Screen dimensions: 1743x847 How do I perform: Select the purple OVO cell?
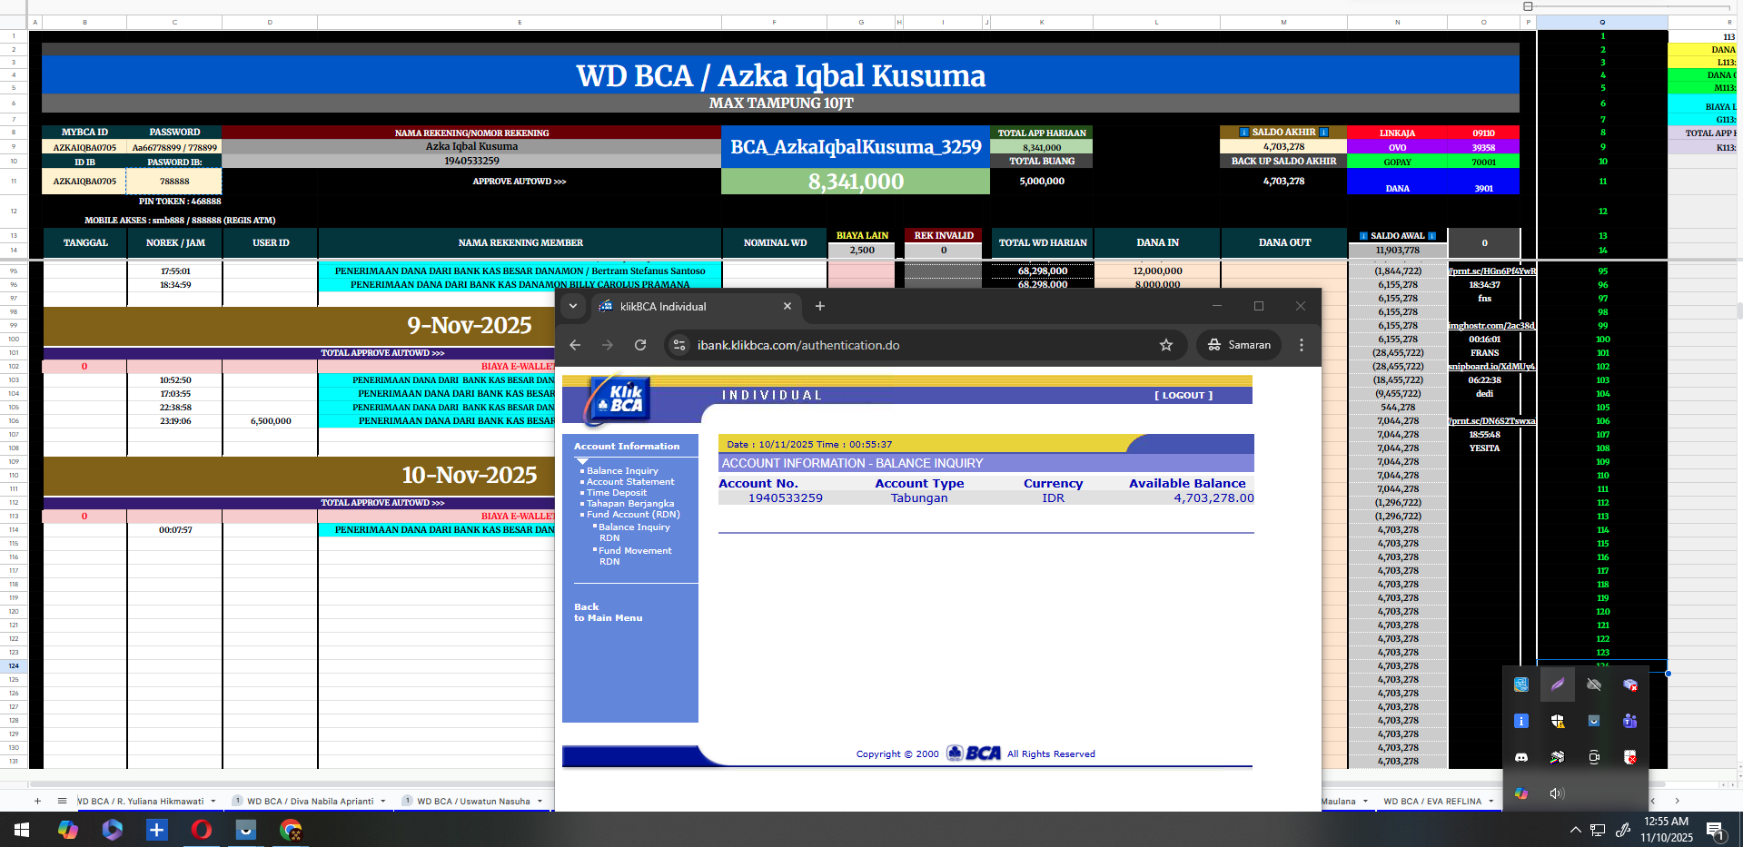pos(1397,147)
